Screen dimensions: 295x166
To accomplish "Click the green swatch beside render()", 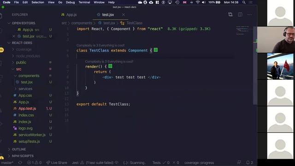I will pyautogui.click(x=110, y=66).
